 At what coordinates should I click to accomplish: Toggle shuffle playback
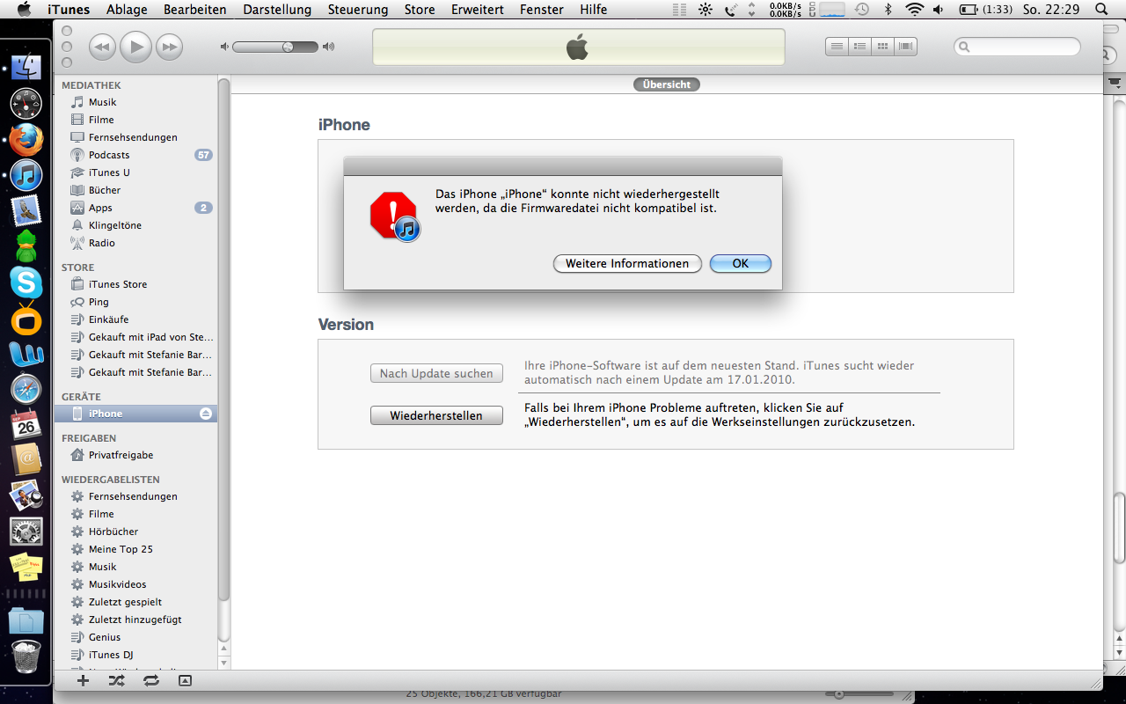click(116, 680)
